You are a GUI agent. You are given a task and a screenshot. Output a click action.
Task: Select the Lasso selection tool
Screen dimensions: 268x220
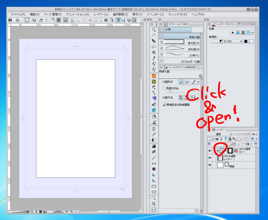point(154,46)
